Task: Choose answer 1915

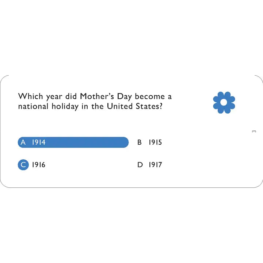Action: [x=155, y=142]
